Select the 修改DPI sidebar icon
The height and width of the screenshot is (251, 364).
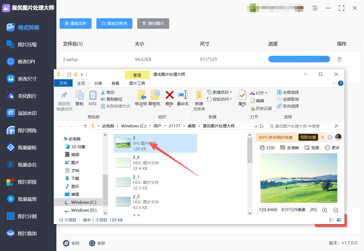pos(11,62)
